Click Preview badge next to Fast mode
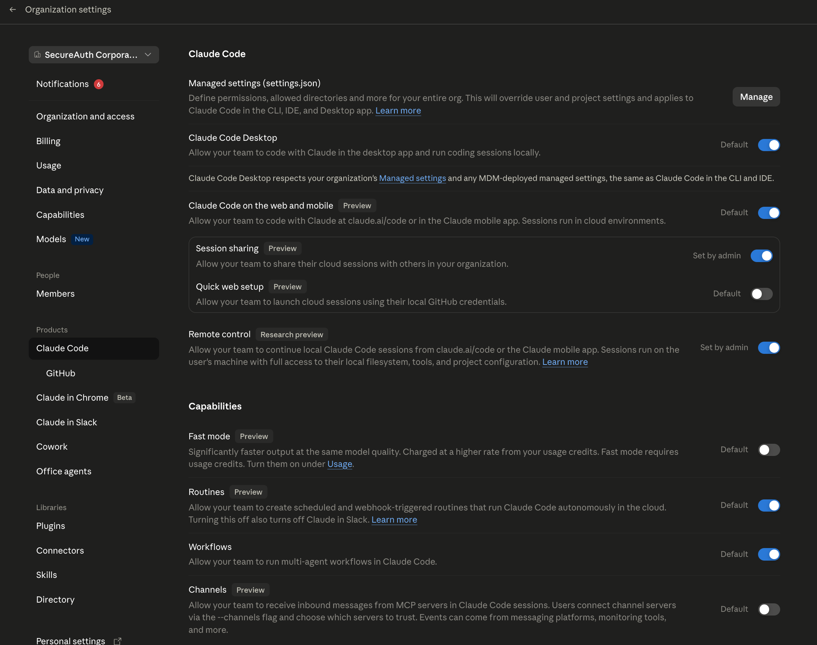Image resolution: width=817 pixels, height=645 pixels. pos(253,436)
